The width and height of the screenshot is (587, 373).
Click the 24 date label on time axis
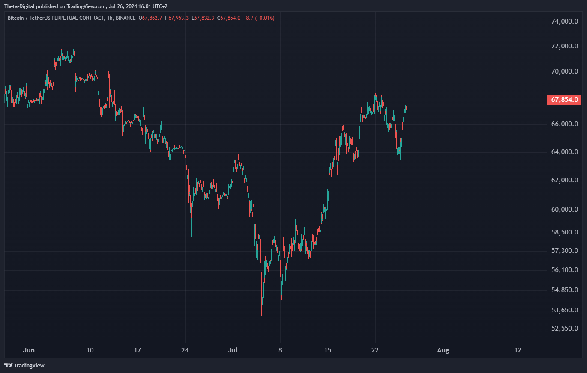[185, 350]
